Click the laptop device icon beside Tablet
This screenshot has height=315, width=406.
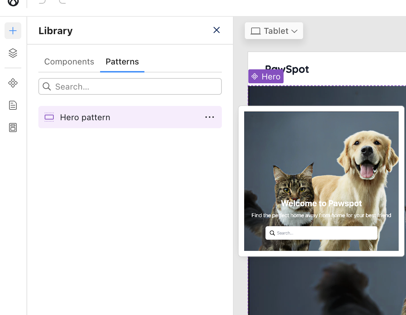coord(255,31)
